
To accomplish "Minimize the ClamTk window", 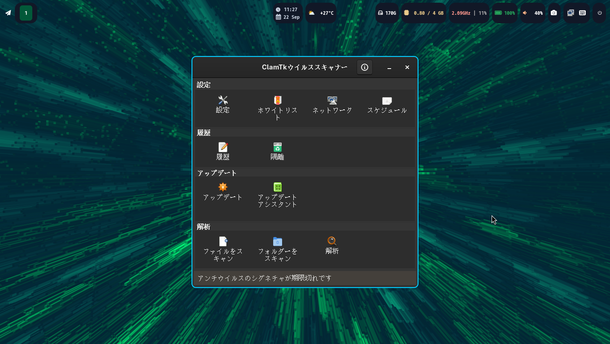I will (x=389, y=67).
